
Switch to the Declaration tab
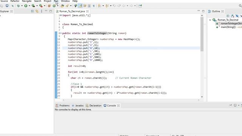pos(93,105)
